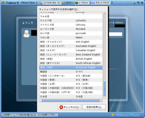Select the South African English row

point(71,63)
